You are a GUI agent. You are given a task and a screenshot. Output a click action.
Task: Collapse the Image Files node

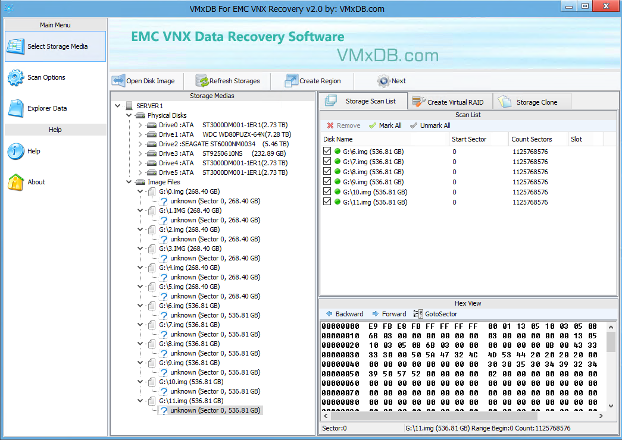click(129, 182)
